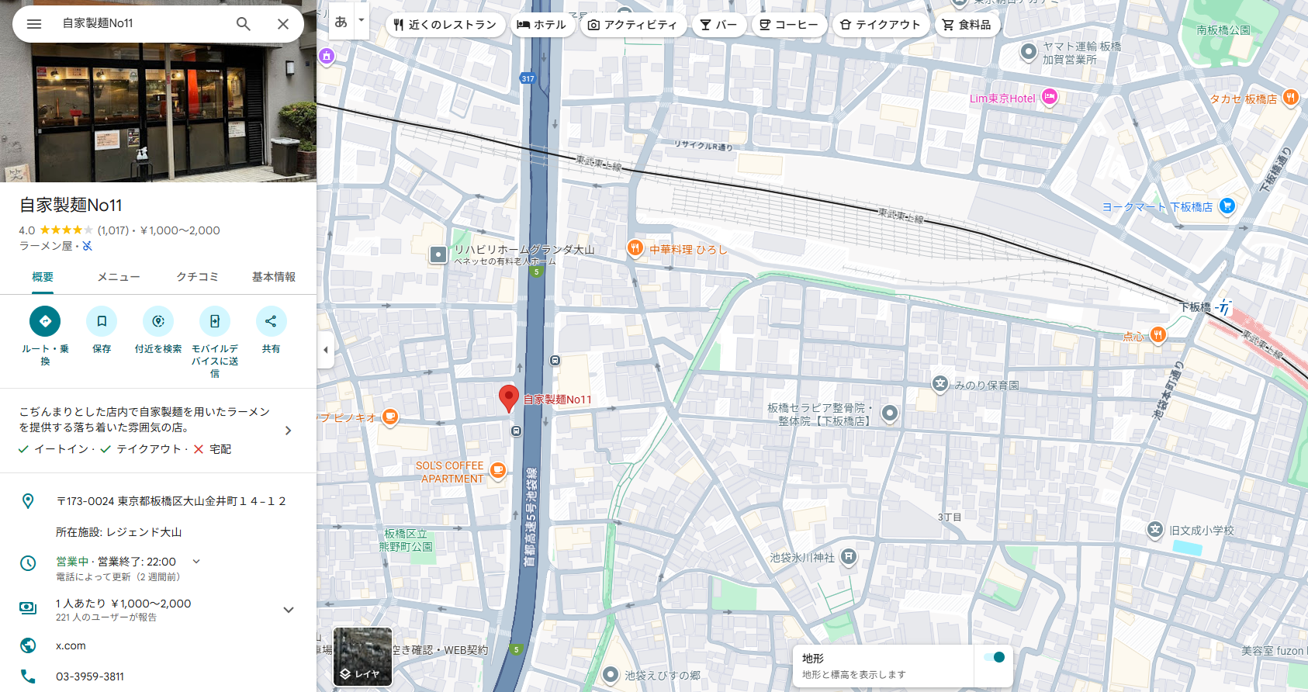Open the input method dropdown arrow
1308x692 pixels.
pyautogui.click(x=362, y=21)
